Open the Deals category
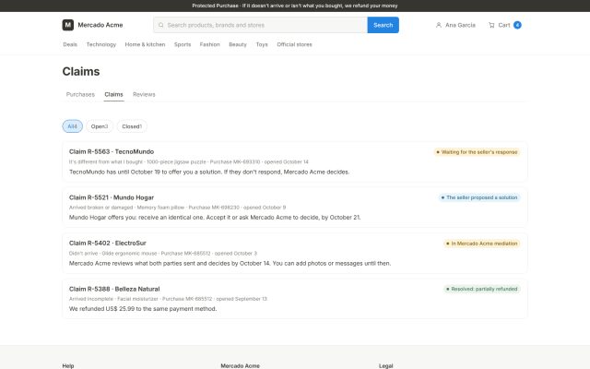Screen dimensions: 590x369 tap(70, 44)
